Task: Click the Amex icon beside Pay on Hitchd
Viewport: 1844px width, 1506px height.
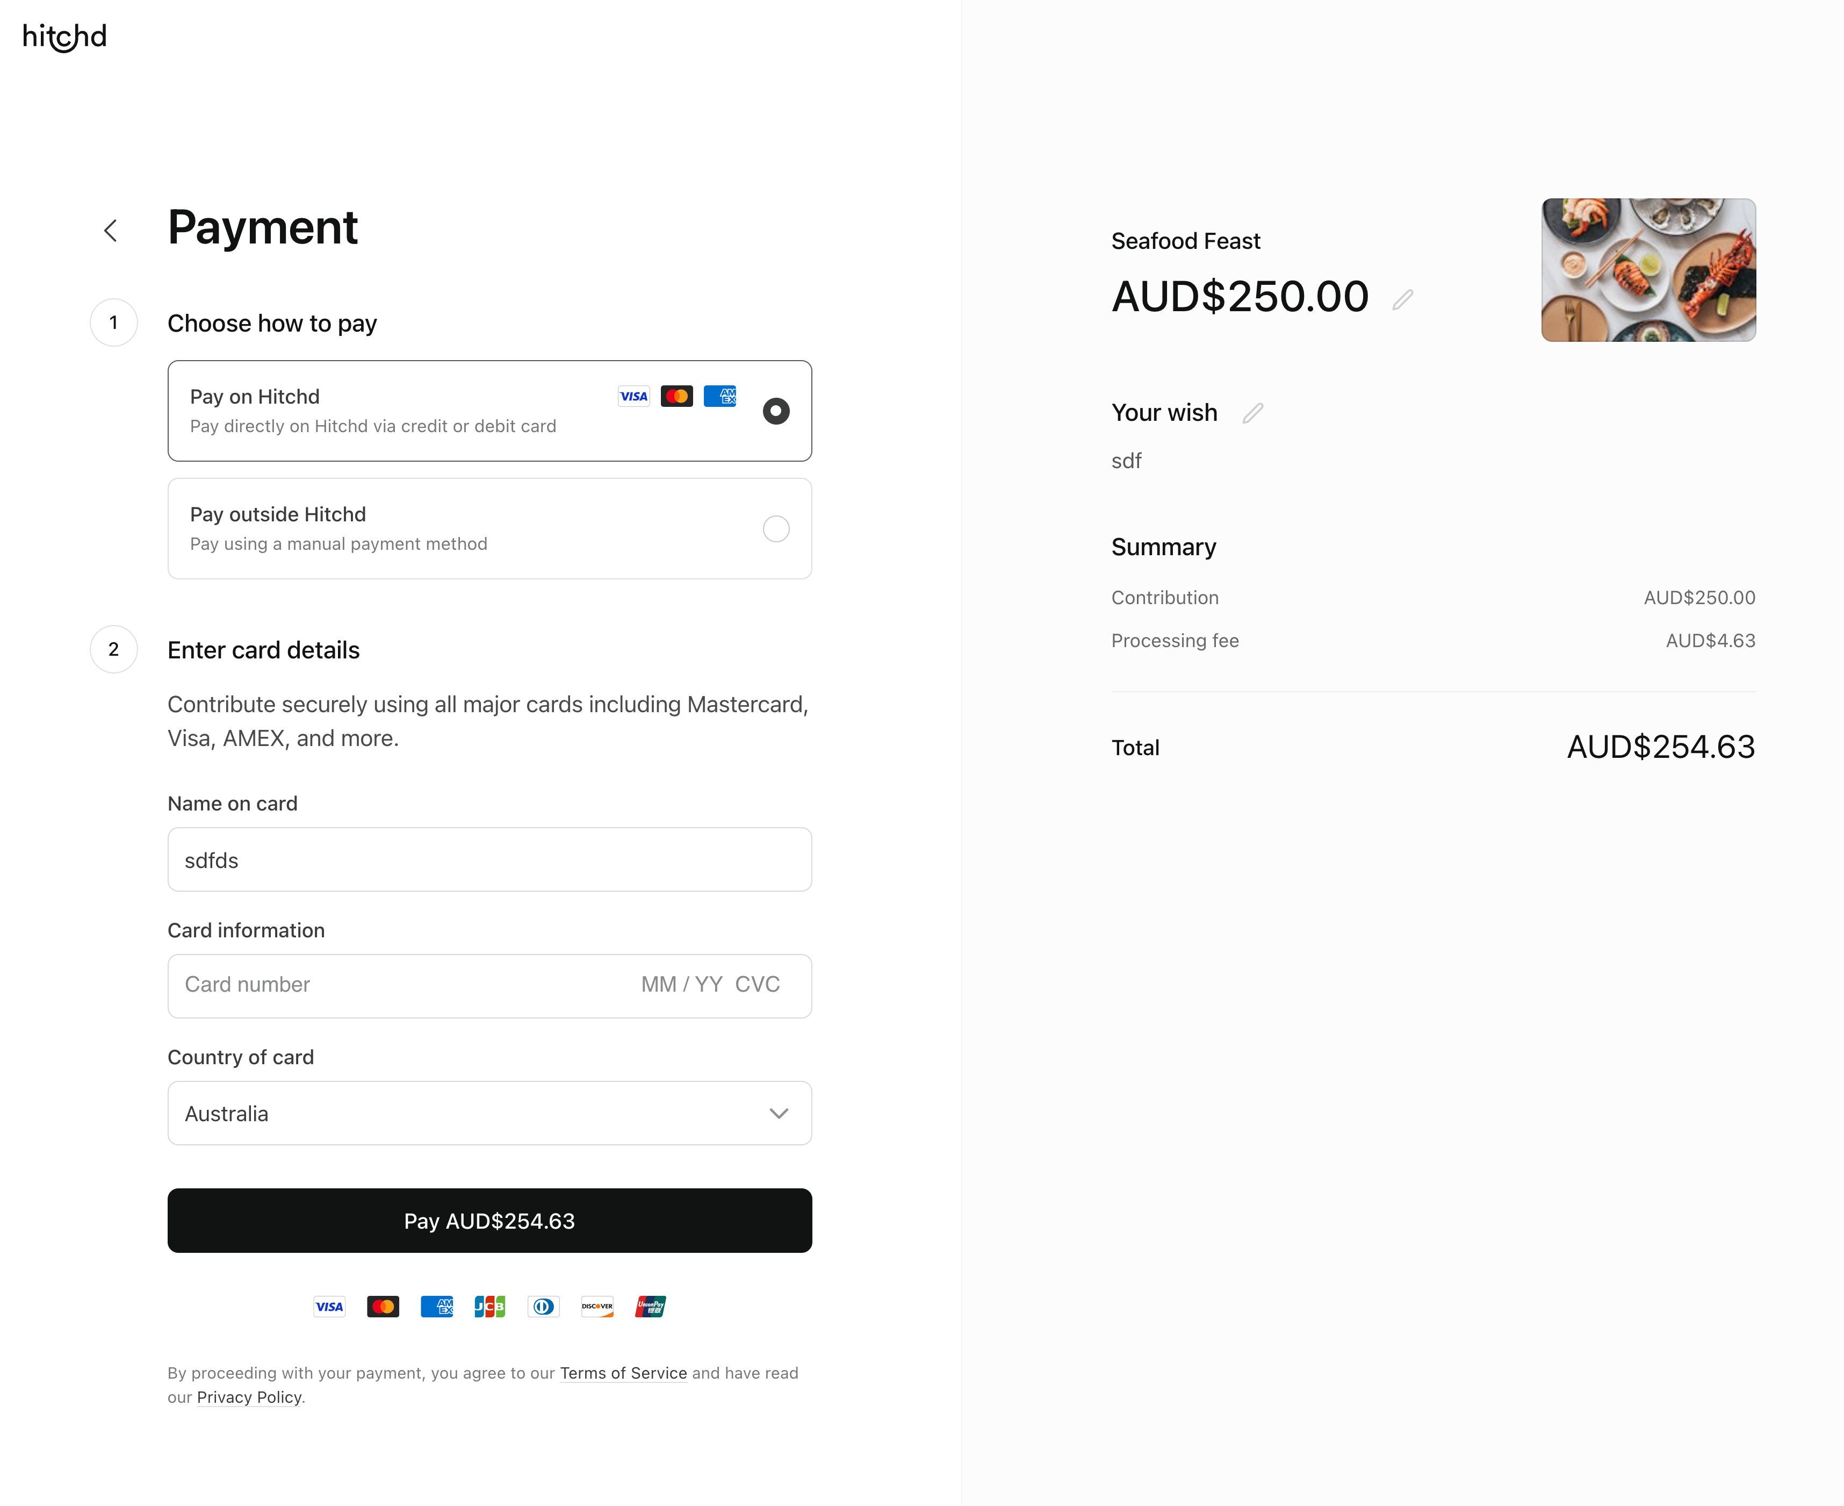Action: click(721, 397)
